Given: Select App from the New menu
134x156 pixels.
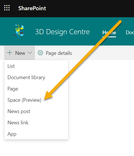Looking at the screenshot, I should tap(36, 134).
